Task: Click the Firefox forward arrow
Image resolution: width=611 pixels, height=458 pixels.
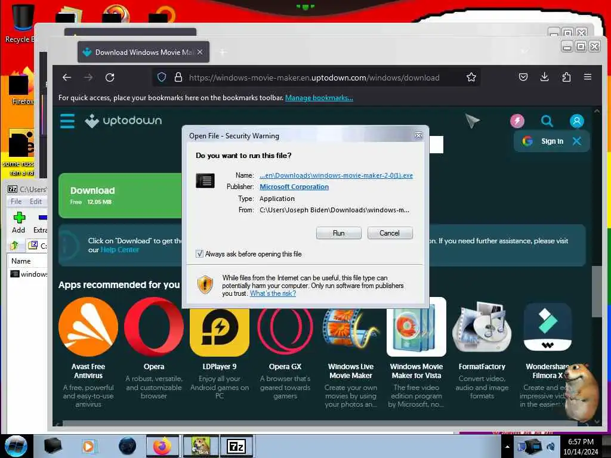Action: 88,78
